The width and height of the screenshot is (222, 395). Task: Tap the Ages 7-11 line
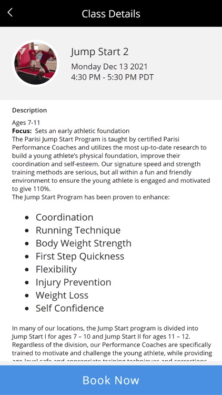click(26, 123)
